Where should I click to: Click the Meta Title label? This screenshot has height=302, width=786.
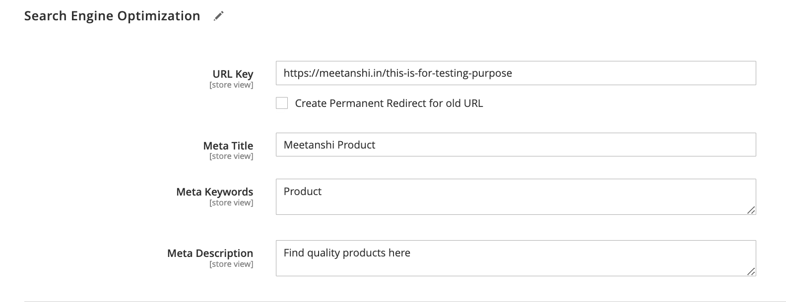coord(227,146)
